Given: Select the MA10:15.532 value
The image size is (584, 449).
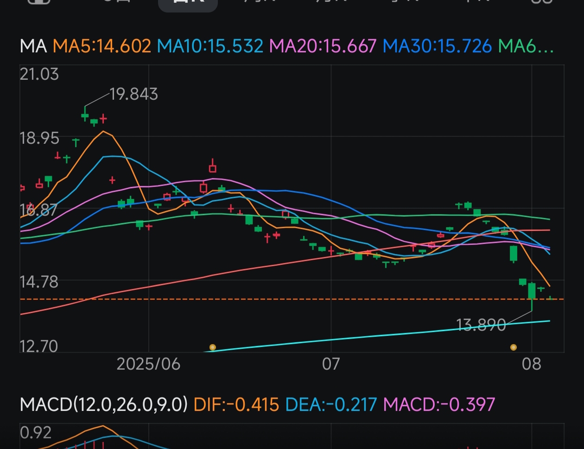Looking at the screenshot, I should 210,46.
